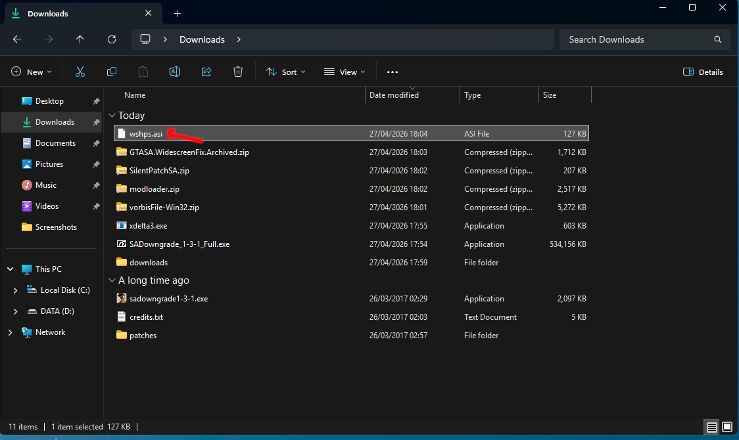Collapse the This PC tree node
The width and height of the screenshot is (739, 440).
click(x=11, y=269)
